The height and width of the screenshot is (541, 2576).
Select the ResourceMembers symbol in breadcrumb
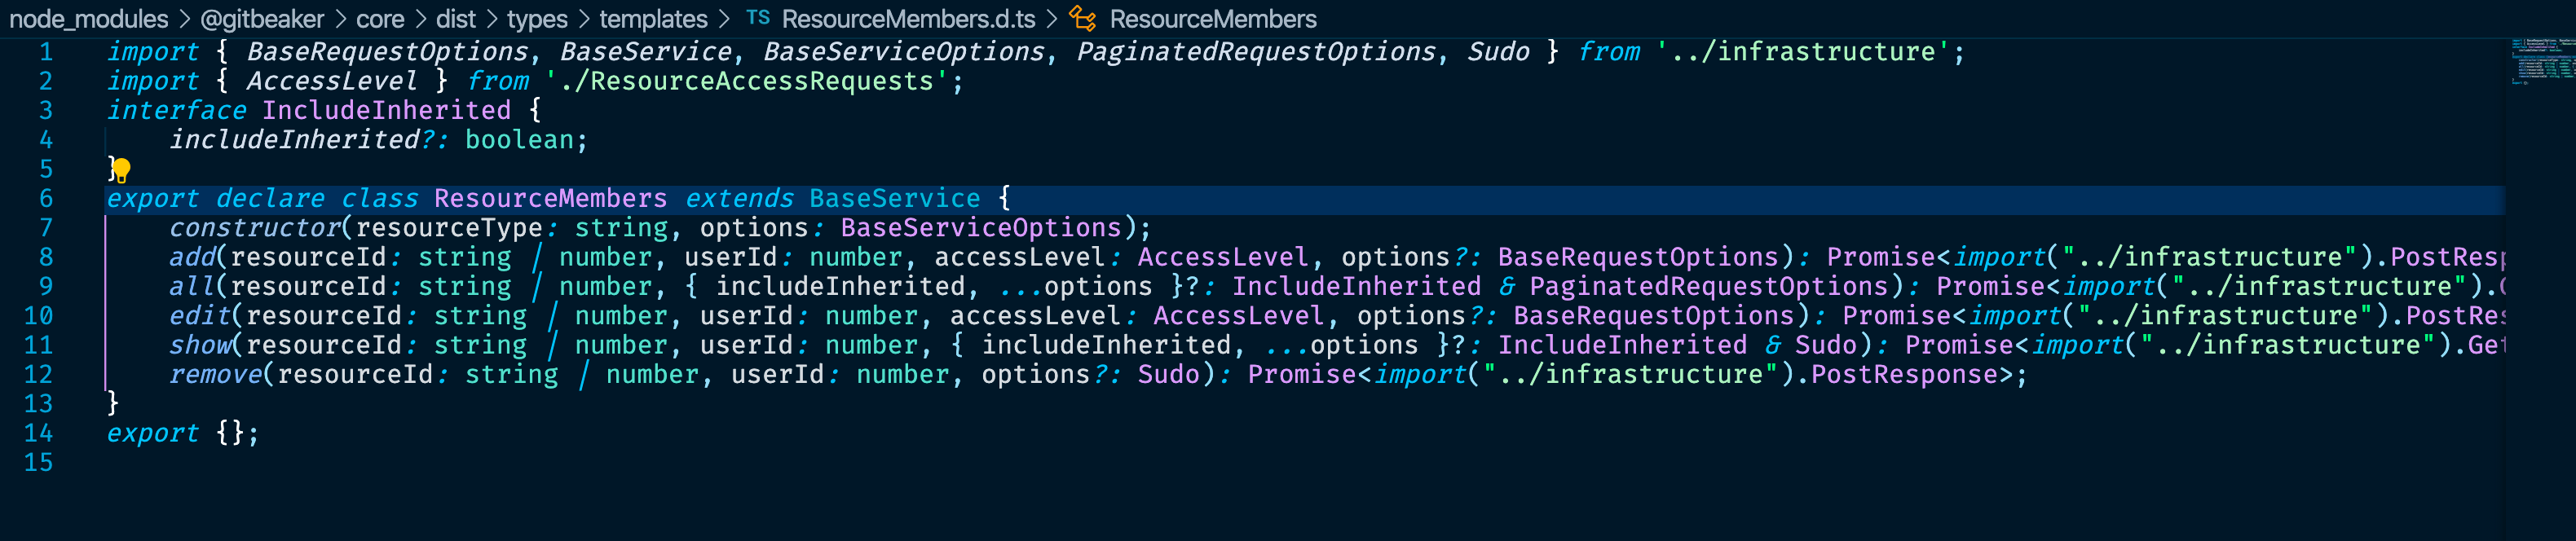tap(1215, 18)
